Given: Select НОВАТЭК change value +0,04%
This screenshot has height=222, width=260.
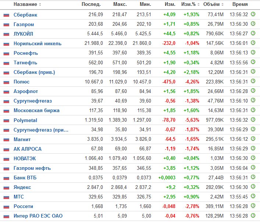Looking at the screenshot, I should pos(191,158).
